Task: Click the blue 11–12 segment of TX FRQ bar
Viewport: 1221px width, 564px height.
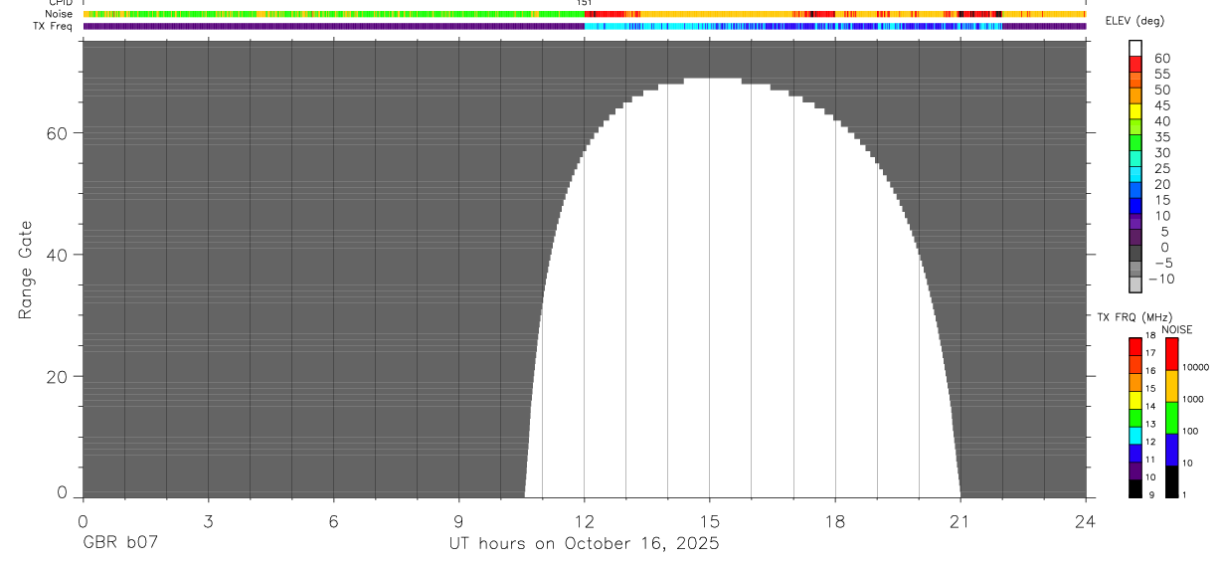Action: [1135, 454]
